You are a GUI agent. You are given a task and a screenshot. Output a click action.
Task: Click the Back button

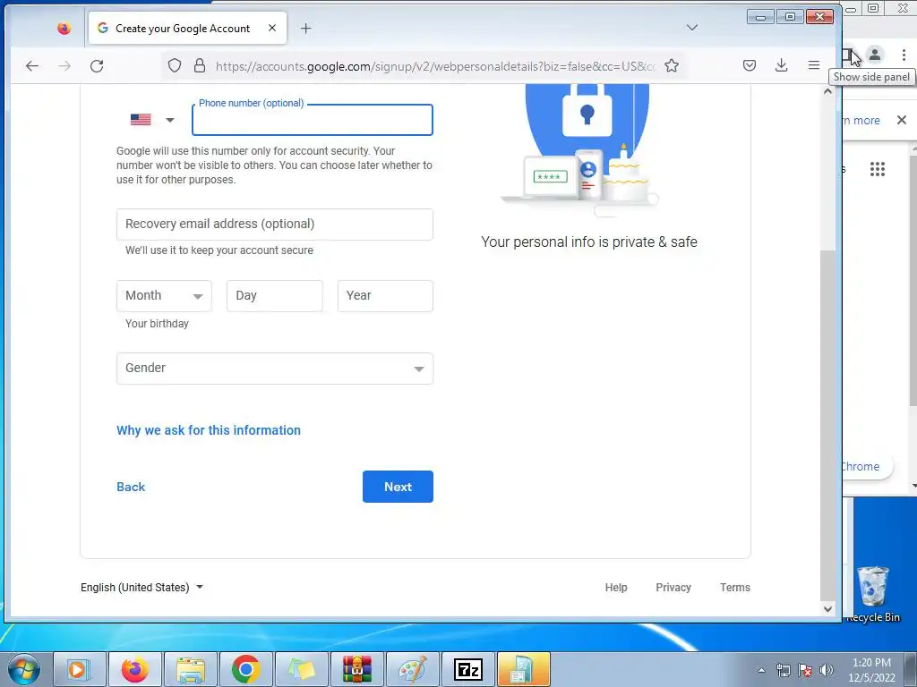131,487
